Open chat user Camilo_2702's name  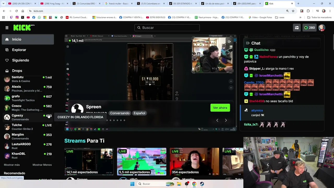pos(254,83)
